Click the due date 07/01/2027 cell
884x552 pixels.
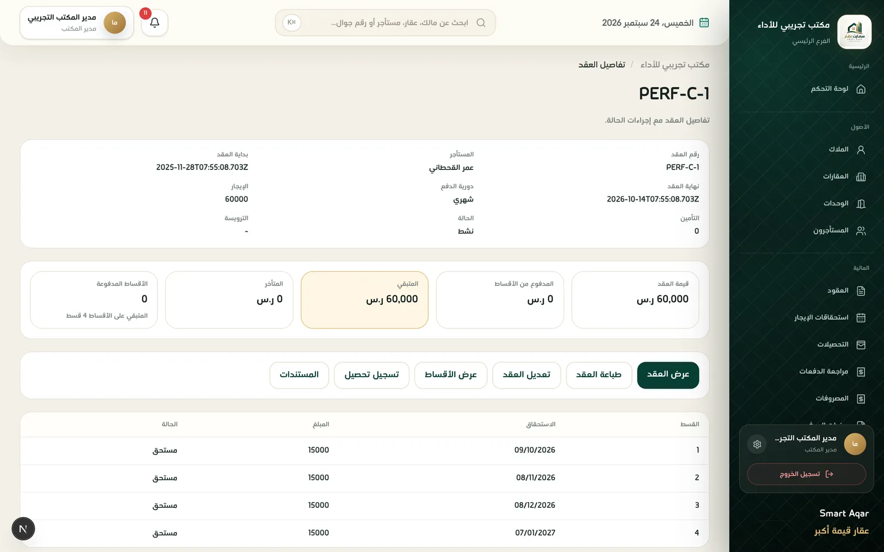pos(535,533)
